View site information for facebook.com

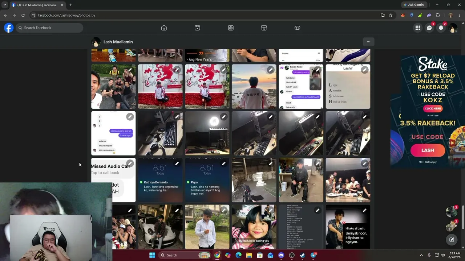click(x=33, y=15)
